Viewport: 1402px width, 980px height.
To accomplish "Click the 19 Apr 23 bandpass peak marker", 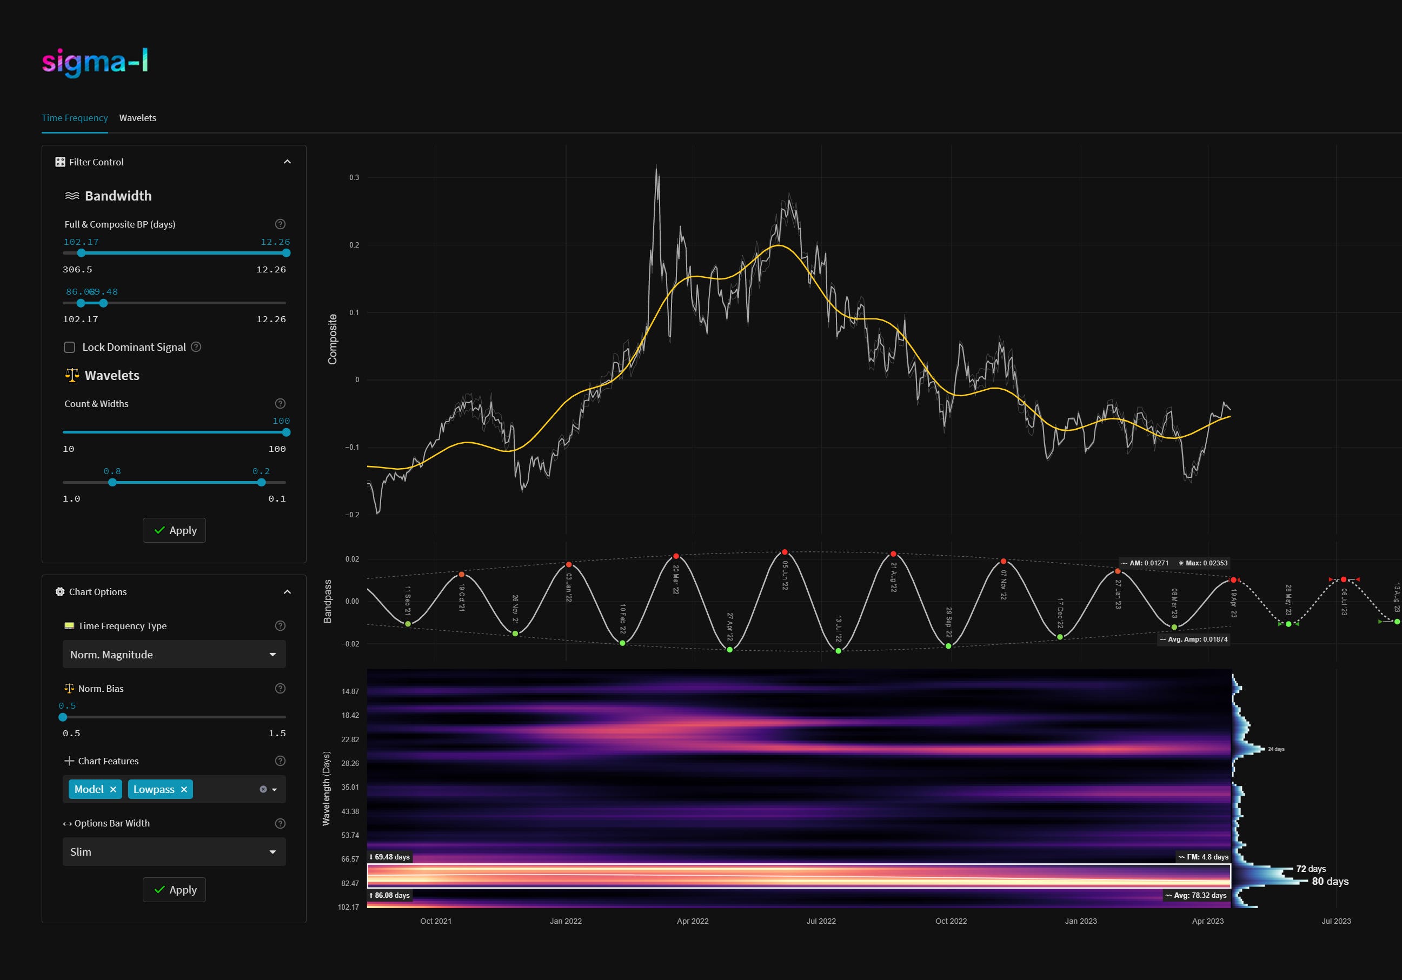I will click(x=1233, y=580).
